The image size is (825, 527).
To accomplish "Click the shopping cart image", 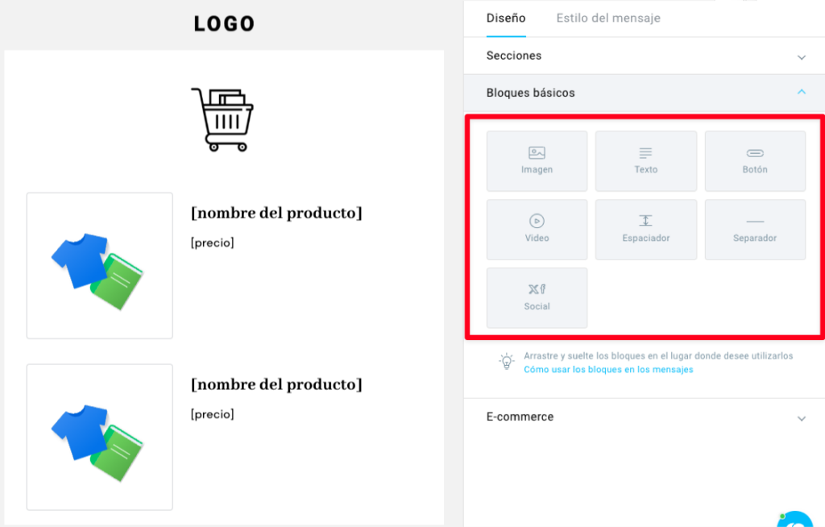I will [222, 119].
